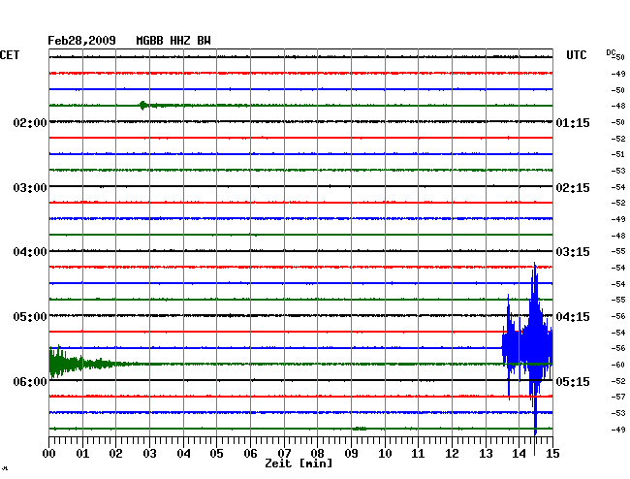630x479 pixels.
Task: Click the Zeit [min] axis title
Action: tap(299, 463)
